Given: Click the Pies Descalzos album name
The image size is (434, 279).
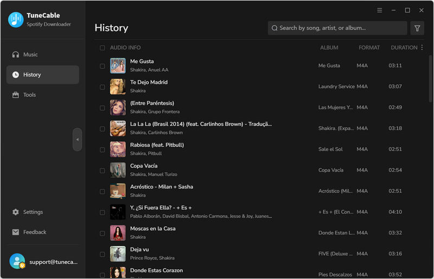Looking at the screenshot, I should [335, 275].
